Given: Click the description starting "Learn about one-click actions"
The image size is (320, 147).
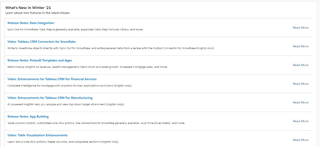Looking at the screenshot, I should 63,142.
